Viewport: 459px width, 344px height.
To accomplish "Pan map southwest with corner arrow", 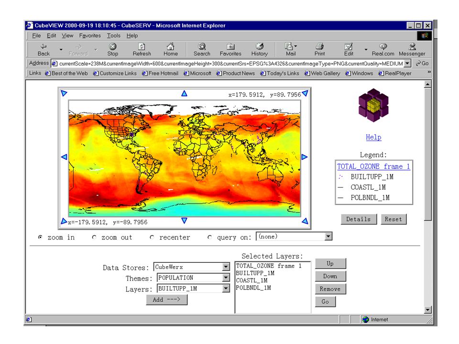I will point(64,221).
